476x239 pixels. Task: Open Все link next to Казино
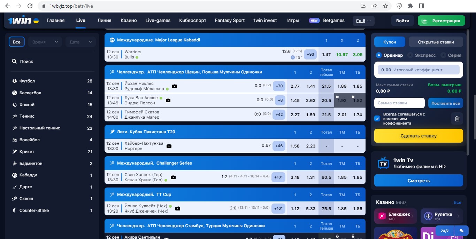pyautogui.click(x=458, y=202)
